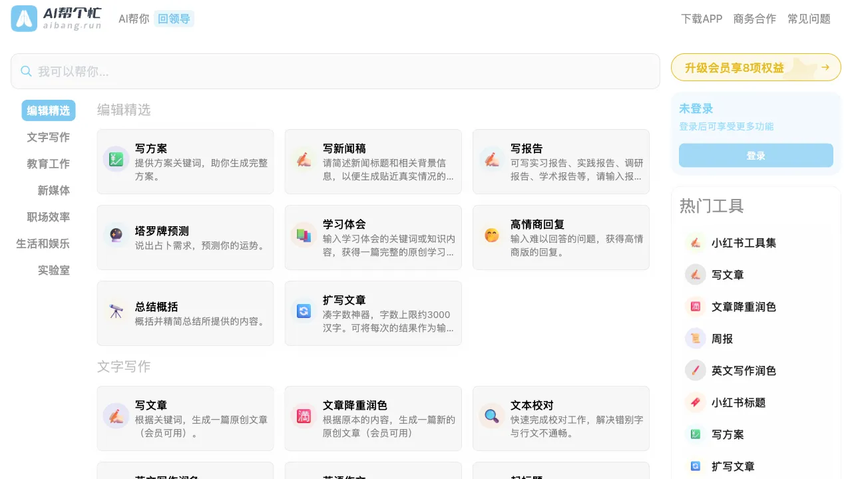Click the arrow on upgrade membership banner
The width and height of the screenshot is (852, 479).
coord(825,67)
